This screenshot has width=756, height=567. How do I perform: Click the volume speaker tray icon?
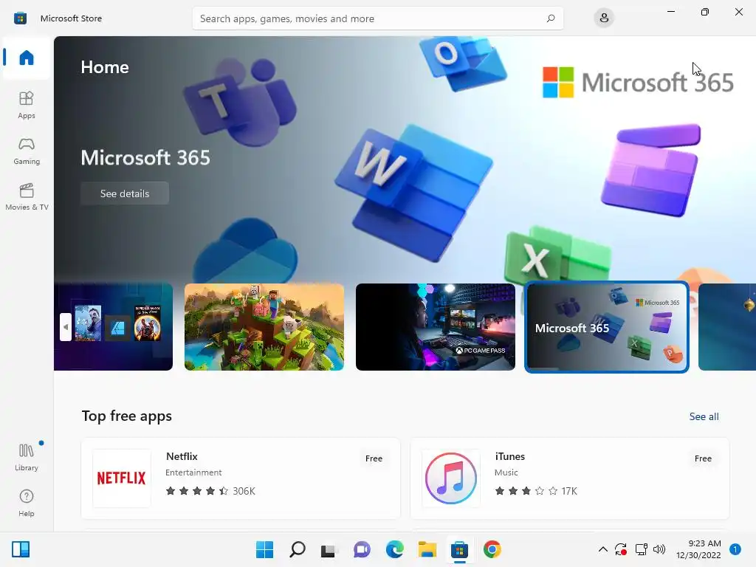[x=659, y=549]
